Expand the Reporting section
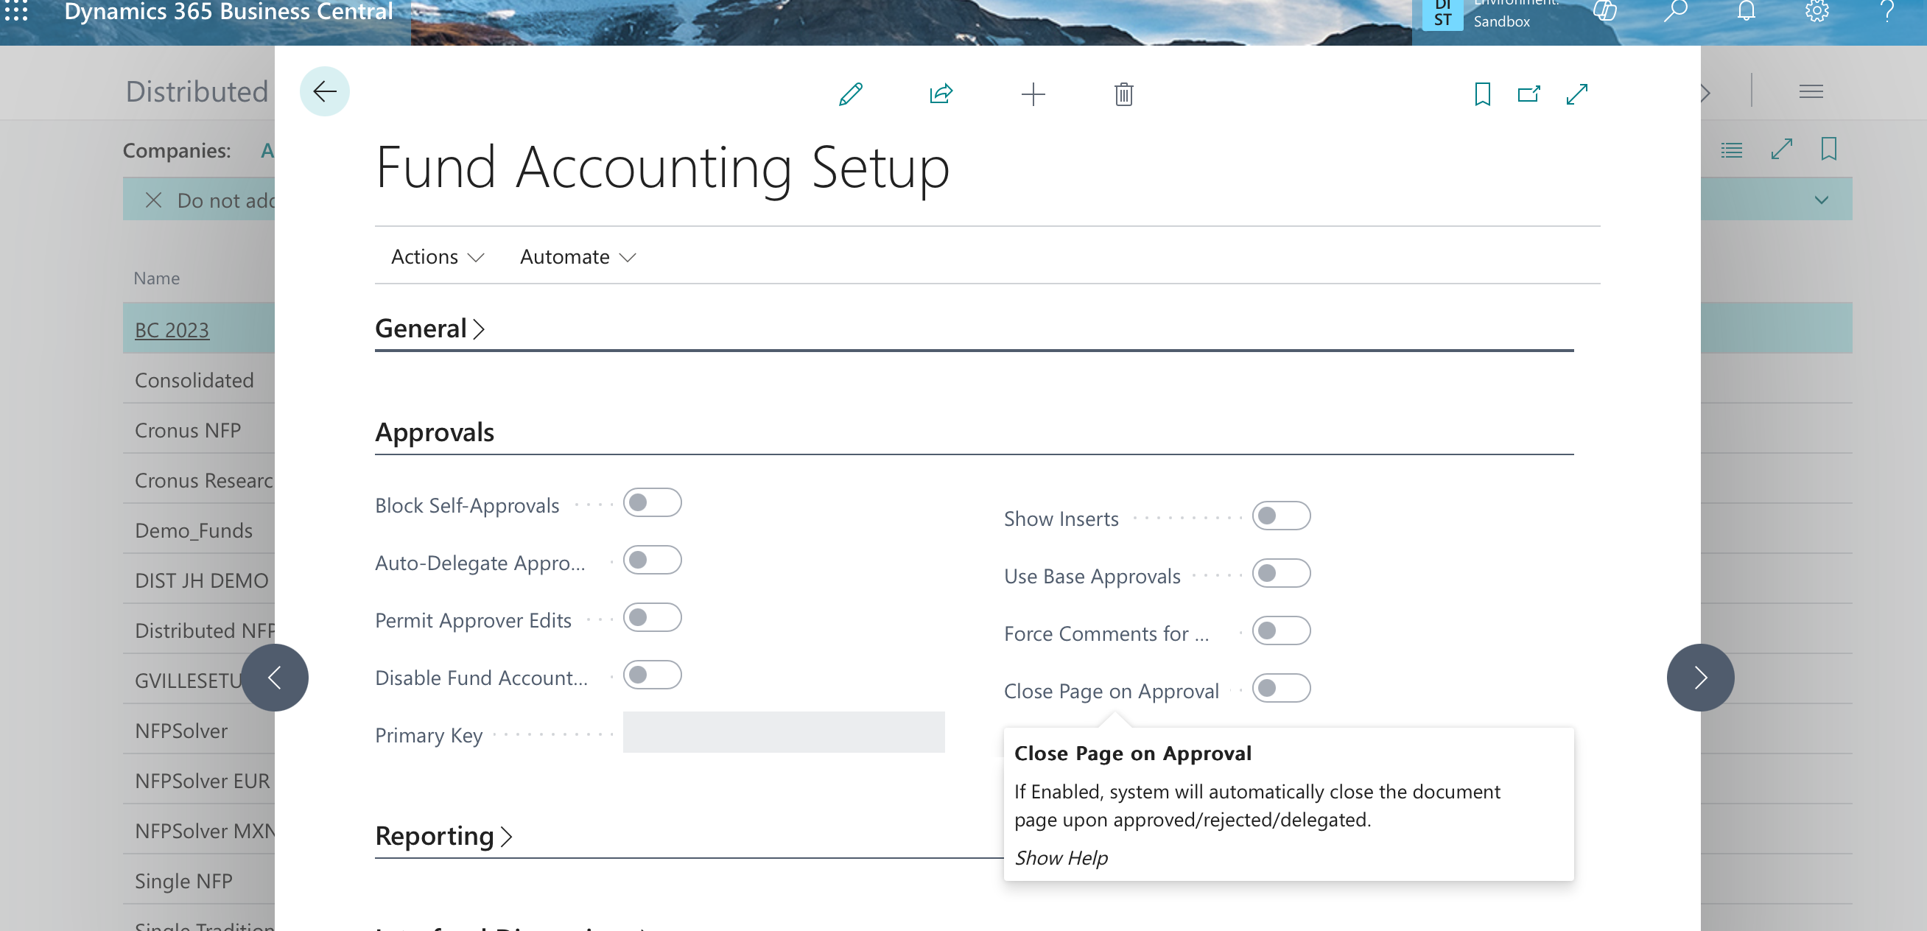Image resolution: width=1927 pixels, height=931 pixels. click(443, 836)
